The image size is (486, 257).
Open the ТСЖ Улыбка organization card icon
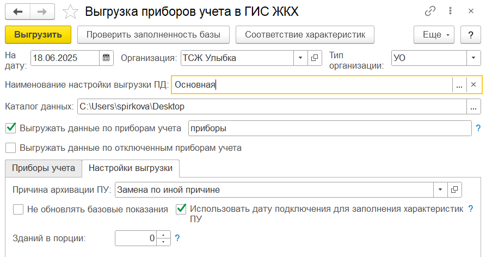click(x=315, y=58)
